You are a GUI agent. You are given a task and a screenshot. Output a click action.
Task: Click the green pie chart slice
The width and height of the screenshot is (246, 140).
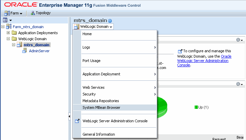click(x=162, y=107)
